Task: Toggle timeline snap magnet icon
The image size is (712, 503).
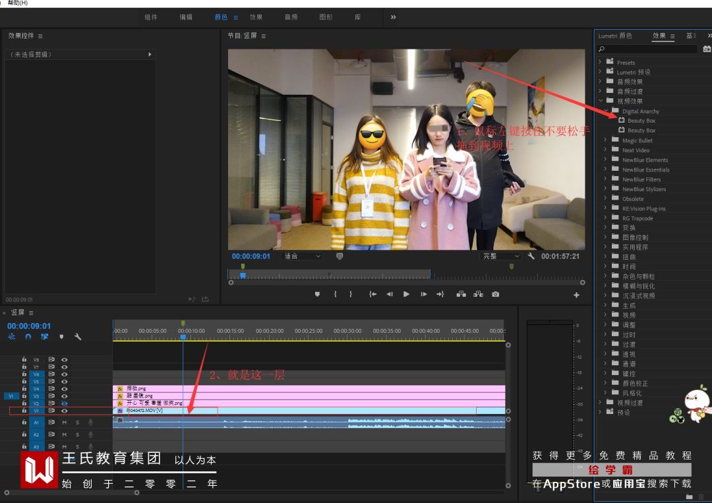Action: (x=28, y=336)
